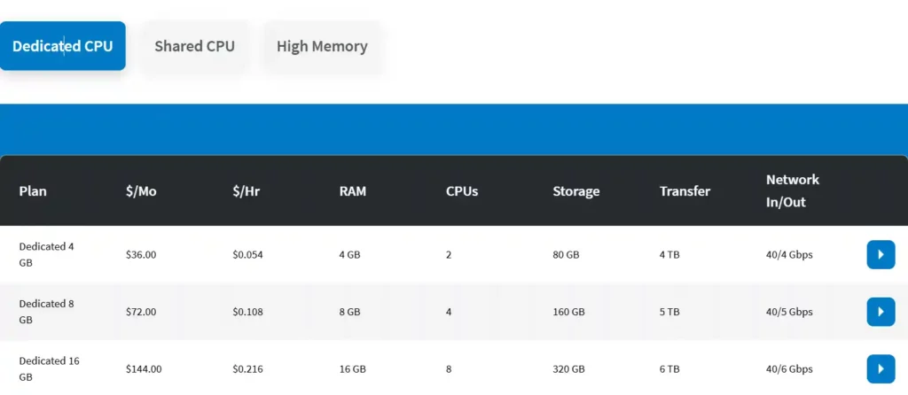Click the arrow button for Dedicated 16 GB

click(x=881, y=368)
